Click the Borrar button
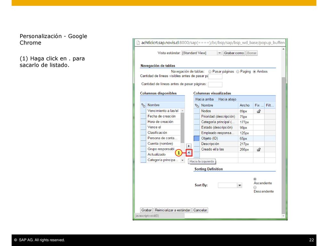The height and width of the screenshot is (246, 328). 251,53
